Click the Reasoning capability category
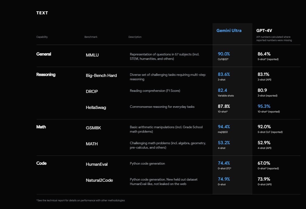 click(x=46, y=74)
